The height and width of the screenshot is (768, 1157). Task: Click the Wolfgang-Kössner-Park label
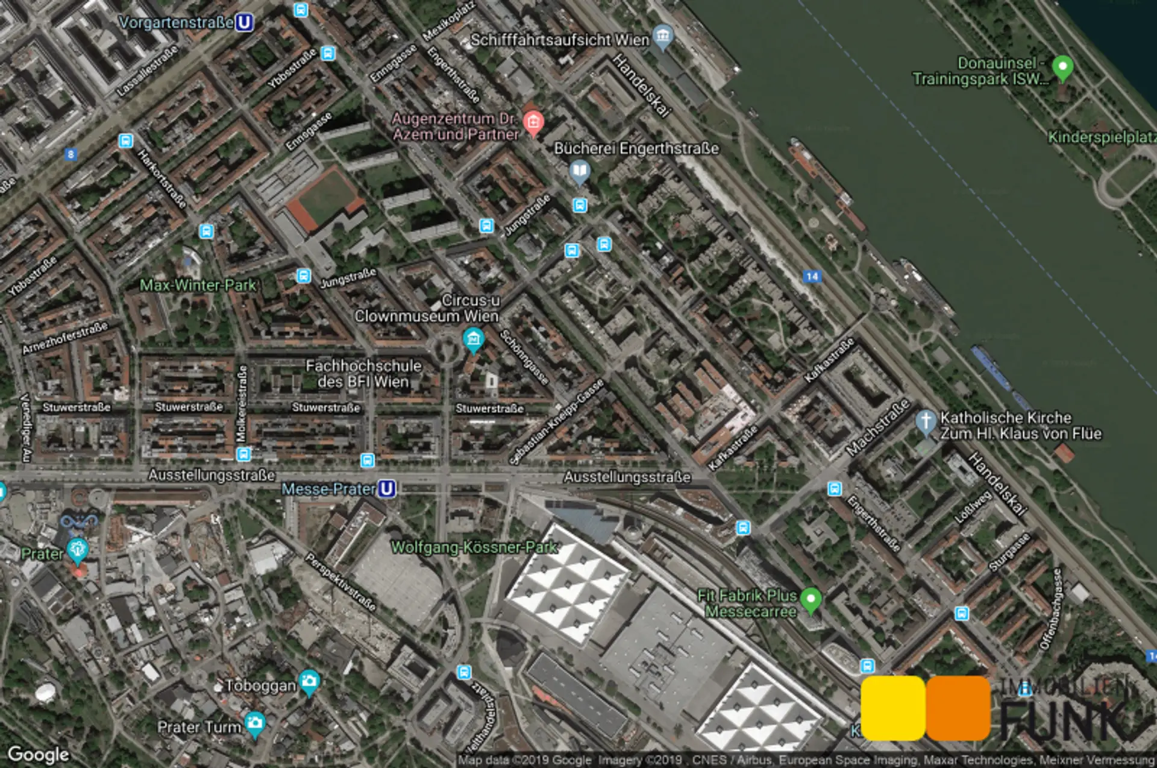[x=474, y=547]
